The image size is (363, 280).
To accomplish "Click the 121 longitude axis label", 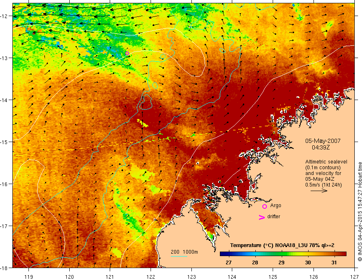I will pos(110,277).
